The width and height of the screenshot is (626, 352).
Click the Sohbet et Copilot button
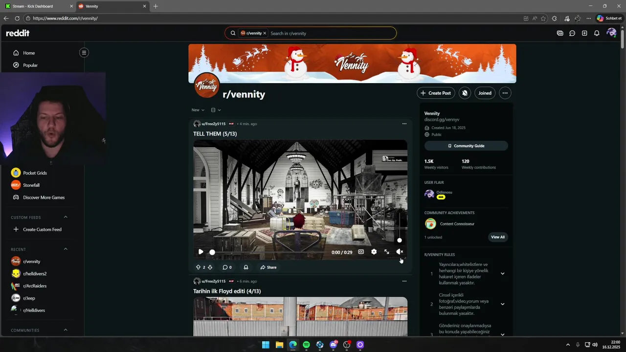(609, 19)
